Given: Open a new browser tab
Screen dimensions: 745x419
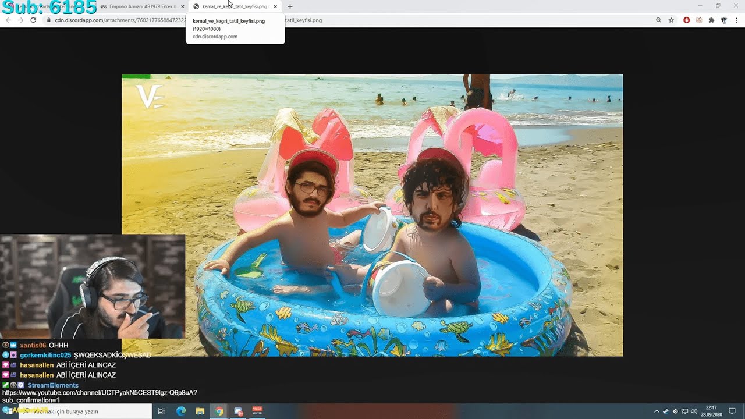Looking at the screenshot, I should tap(290, 6).
